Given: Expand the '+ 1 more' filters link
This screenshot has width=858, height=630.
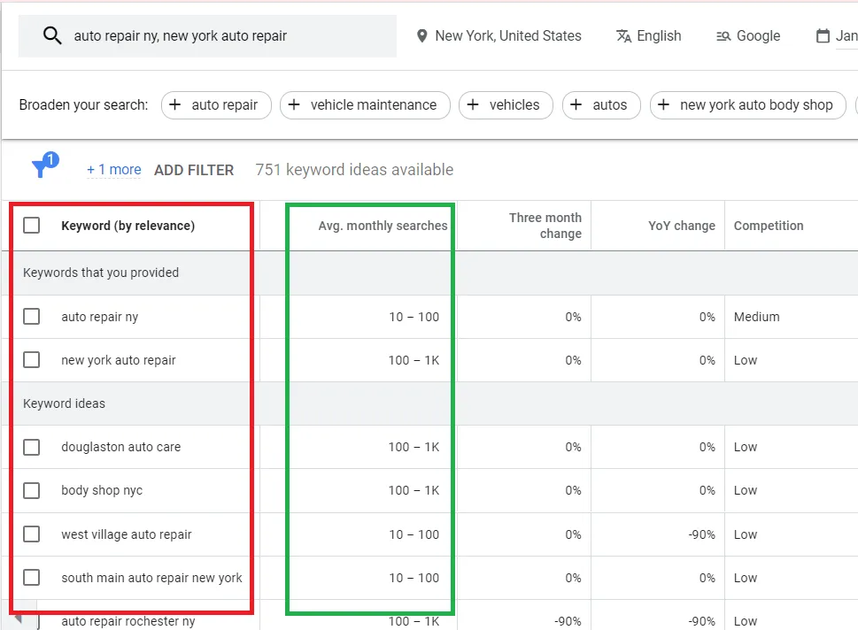Looking at the screenshot, I should coord(113,170).
